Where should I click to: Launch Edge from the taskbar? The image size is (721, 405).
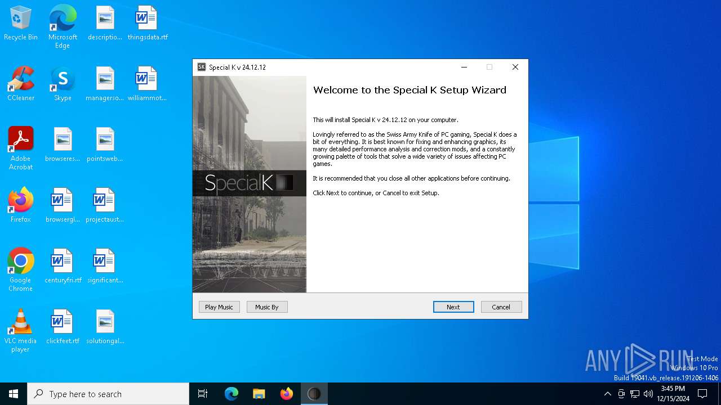point(232,394)
